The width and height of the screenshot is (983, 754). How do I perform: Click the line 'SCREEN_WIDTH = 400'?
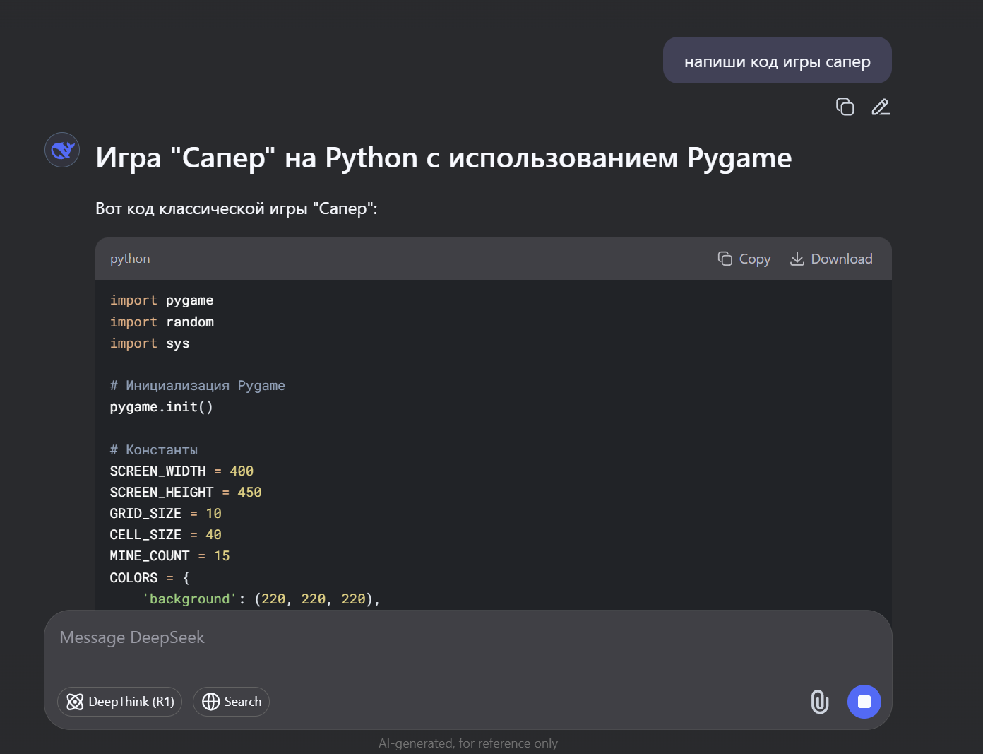click(x=181, y=471)
